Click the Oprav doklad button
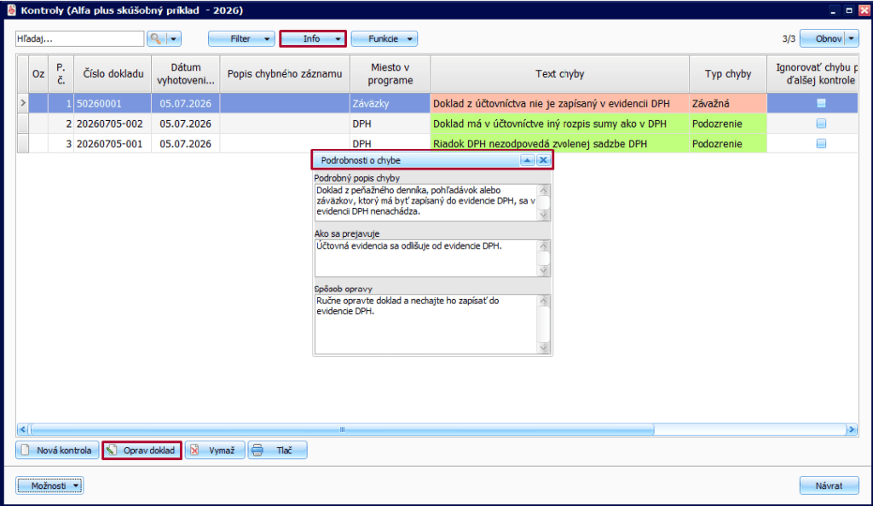 [x=142, y=451]
